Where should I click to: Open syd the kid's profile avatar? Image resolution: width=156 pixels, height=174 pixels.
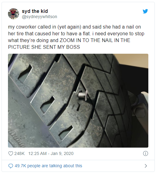[x=13, y=14]
